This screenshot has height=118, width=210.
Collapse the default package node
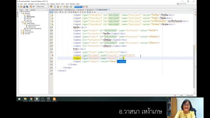23,24
